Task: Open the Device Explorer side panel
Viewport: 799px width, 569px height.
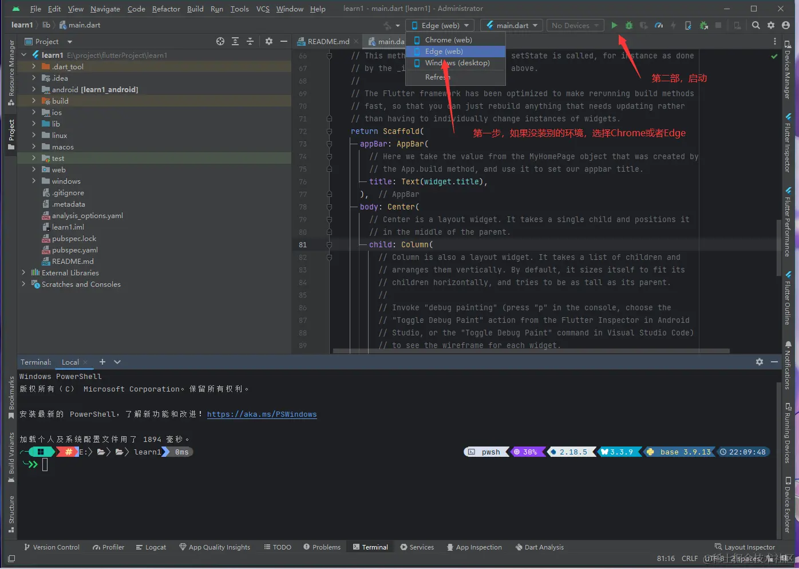Action: tap(788, 505)
